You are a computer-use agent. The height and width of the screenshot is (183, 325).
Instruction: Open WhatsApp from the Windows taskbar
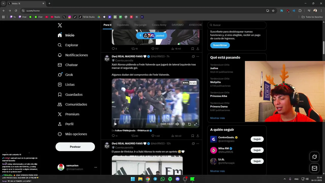click(162, 179)
